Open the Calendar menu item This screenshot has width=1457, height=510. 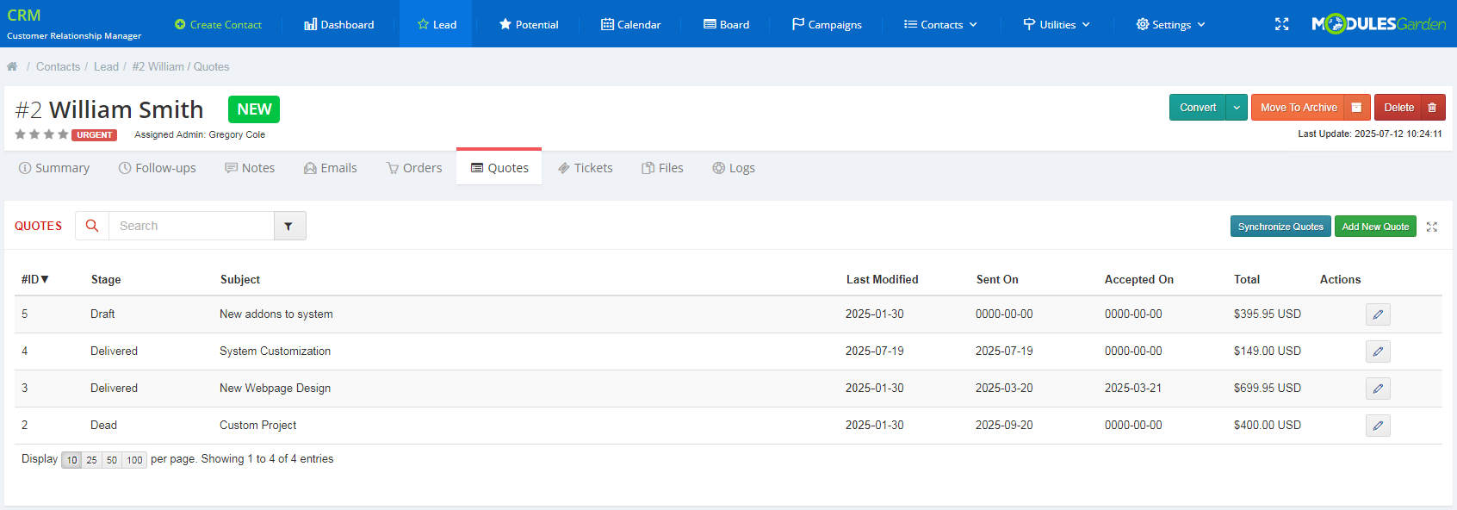631,24
